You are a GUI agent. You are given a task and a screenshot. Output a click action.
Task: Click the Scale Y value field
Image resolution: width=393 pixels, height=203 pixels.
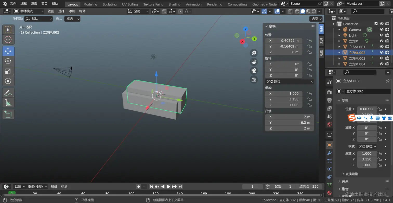[x=284, y=99]
